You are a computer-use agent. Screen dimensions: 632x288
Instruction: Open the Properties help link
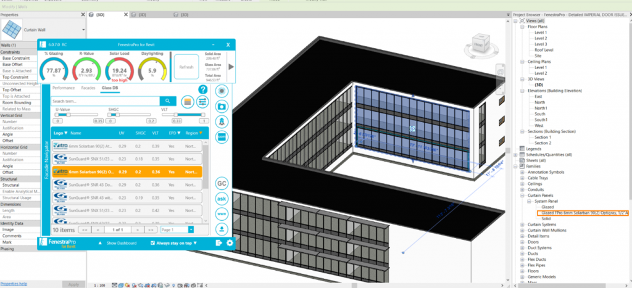14,284
